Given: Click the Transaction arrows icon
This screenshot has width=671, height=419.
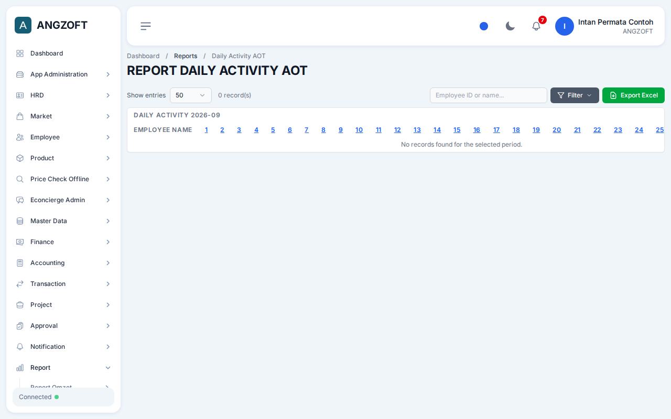Looking at the screenshot, I should click(x=20, y=284).
